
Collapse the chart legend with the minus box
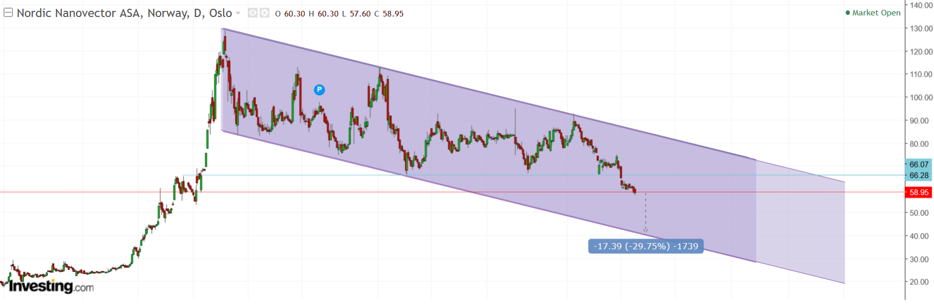point(8,12)
